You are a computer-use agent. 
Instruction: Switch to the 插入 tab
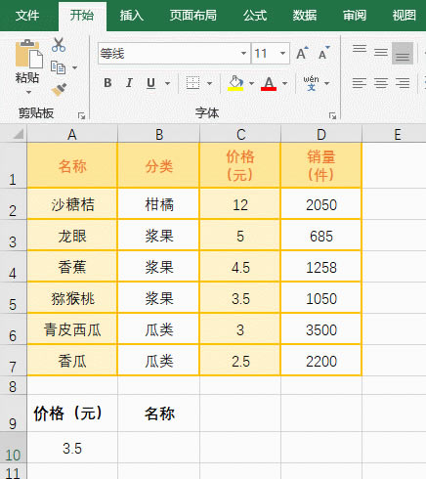[x=131, y=16]
